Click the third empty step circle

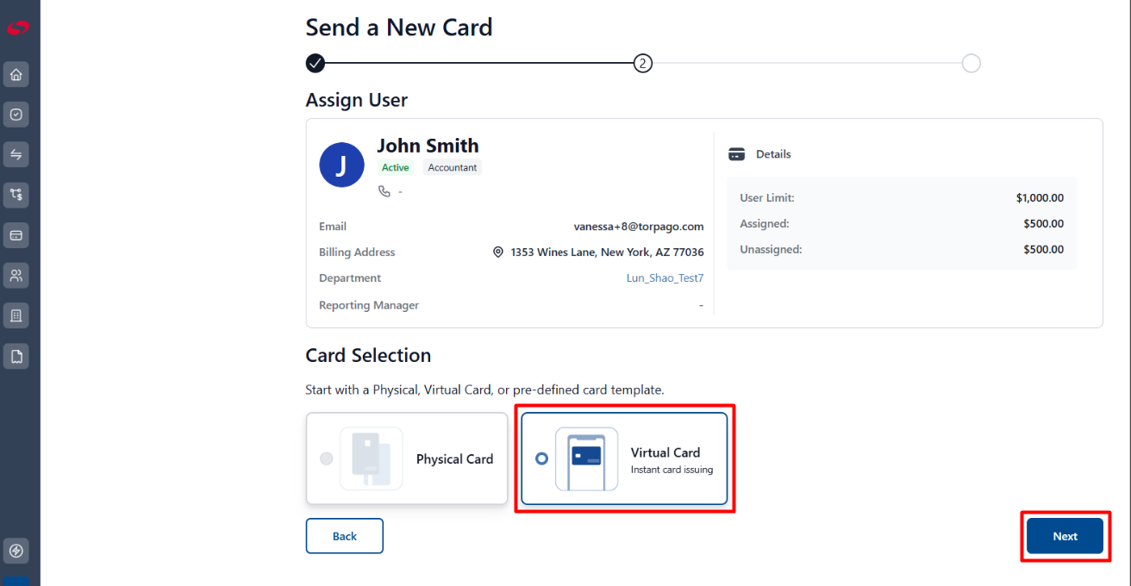pyautogui.click(x=971, y=63)
